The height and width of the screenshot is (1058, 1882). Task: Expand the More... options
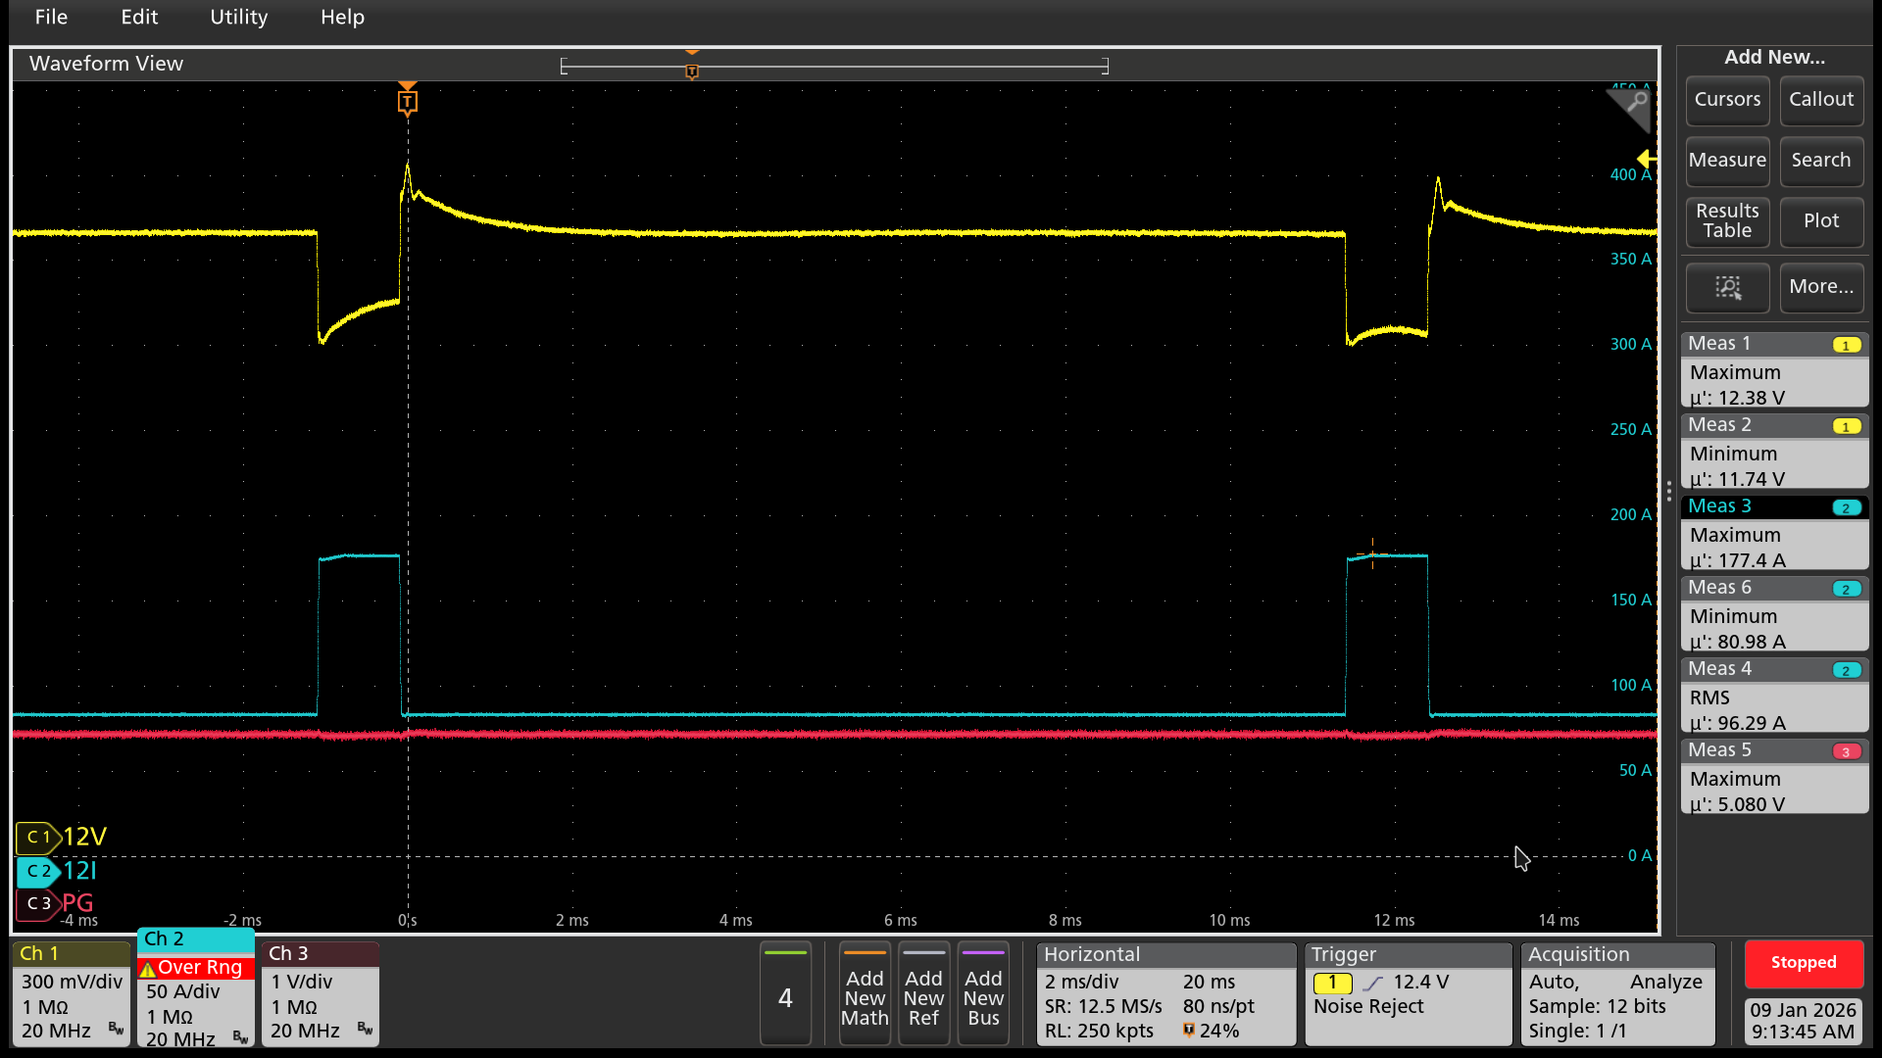pos(1820,287)
